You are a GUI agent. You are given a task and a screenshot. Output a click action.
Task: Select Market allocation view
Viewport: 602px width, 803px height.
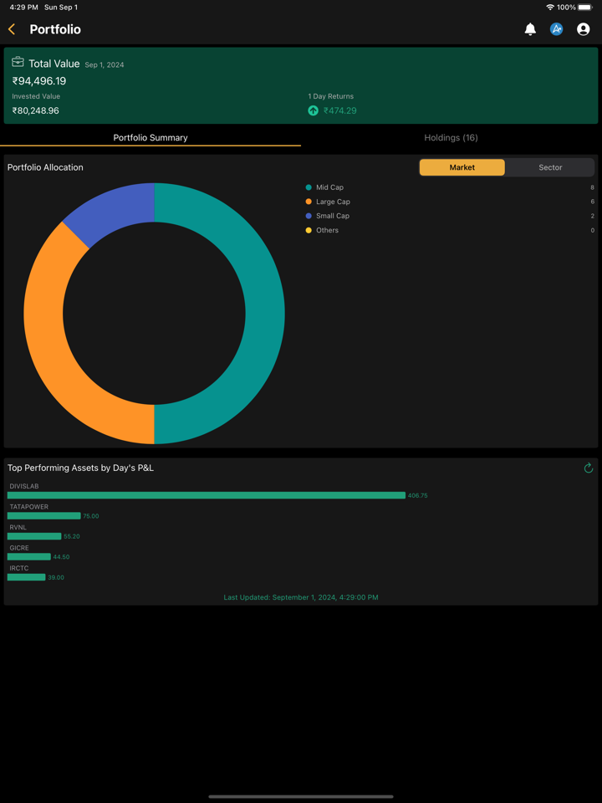pos(462,167)
